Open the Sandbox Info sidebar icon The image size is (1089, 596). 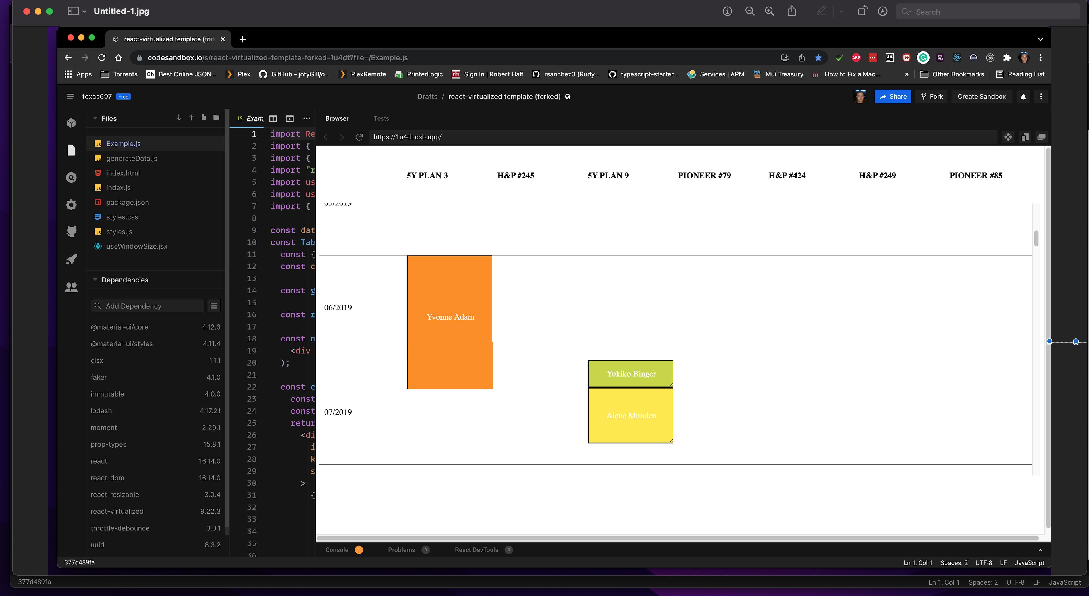coord(71,123)
